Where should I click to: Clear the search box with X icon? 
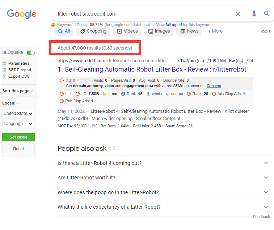coord(238,14)
